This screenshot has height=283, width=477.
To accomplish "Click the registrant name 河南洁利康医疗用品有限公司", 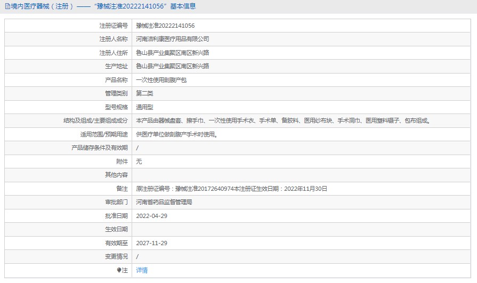I will pyautogui.click(x=173, y=39).
